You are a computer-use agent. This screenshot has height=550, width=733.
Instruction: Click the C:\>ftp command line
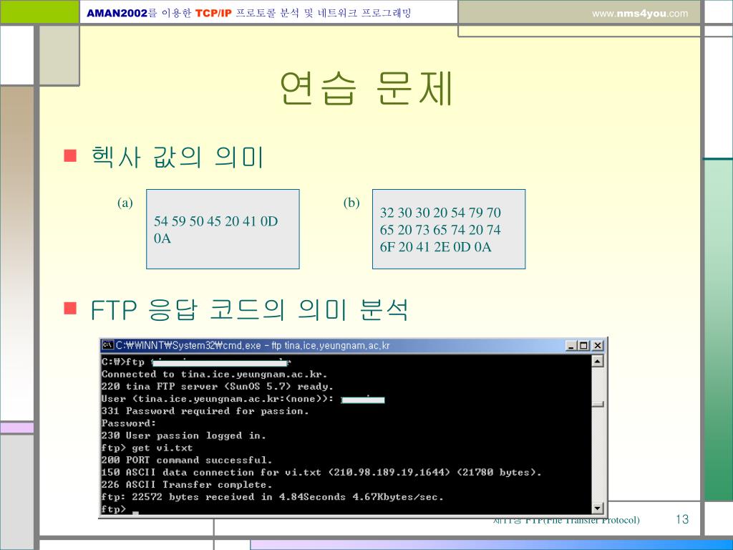coord(196,362)
